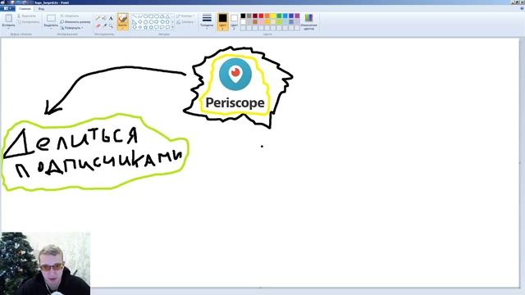Open the shape Outline dropdown
The width and height of the screenshot is (525, 295).
185,16
